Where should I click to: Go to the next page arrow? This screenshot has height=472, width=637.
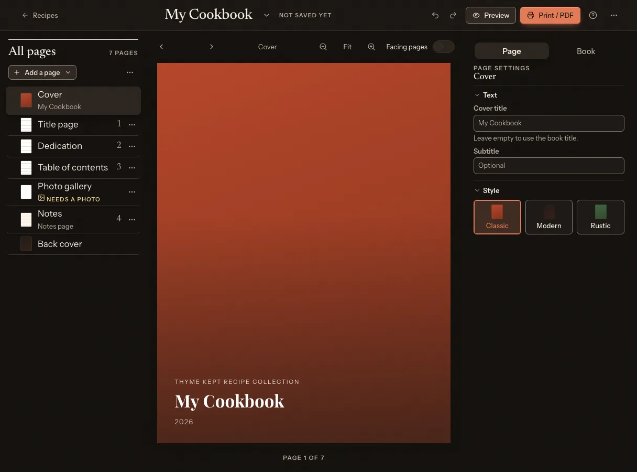pos(212,47)
